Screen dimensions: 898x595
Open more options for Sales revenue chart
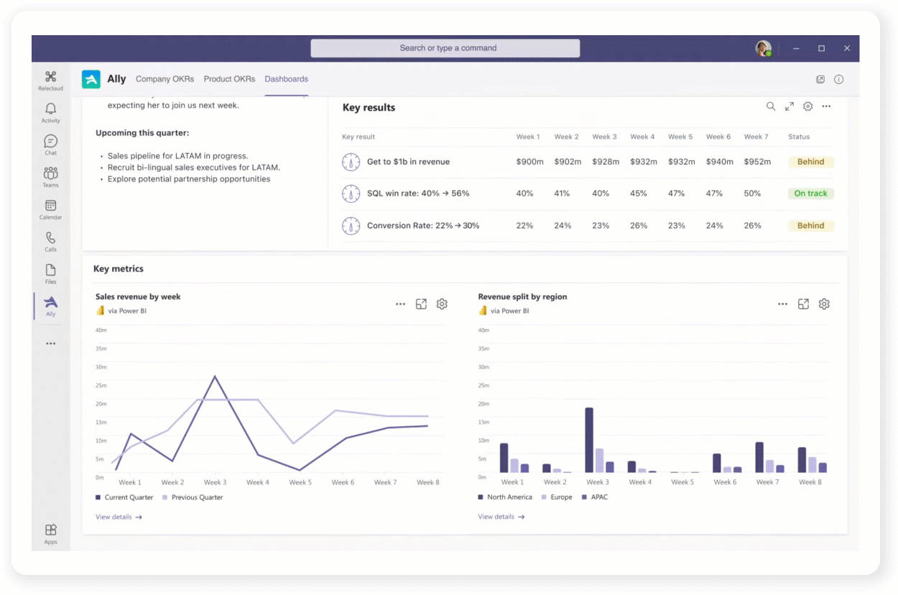400,304
